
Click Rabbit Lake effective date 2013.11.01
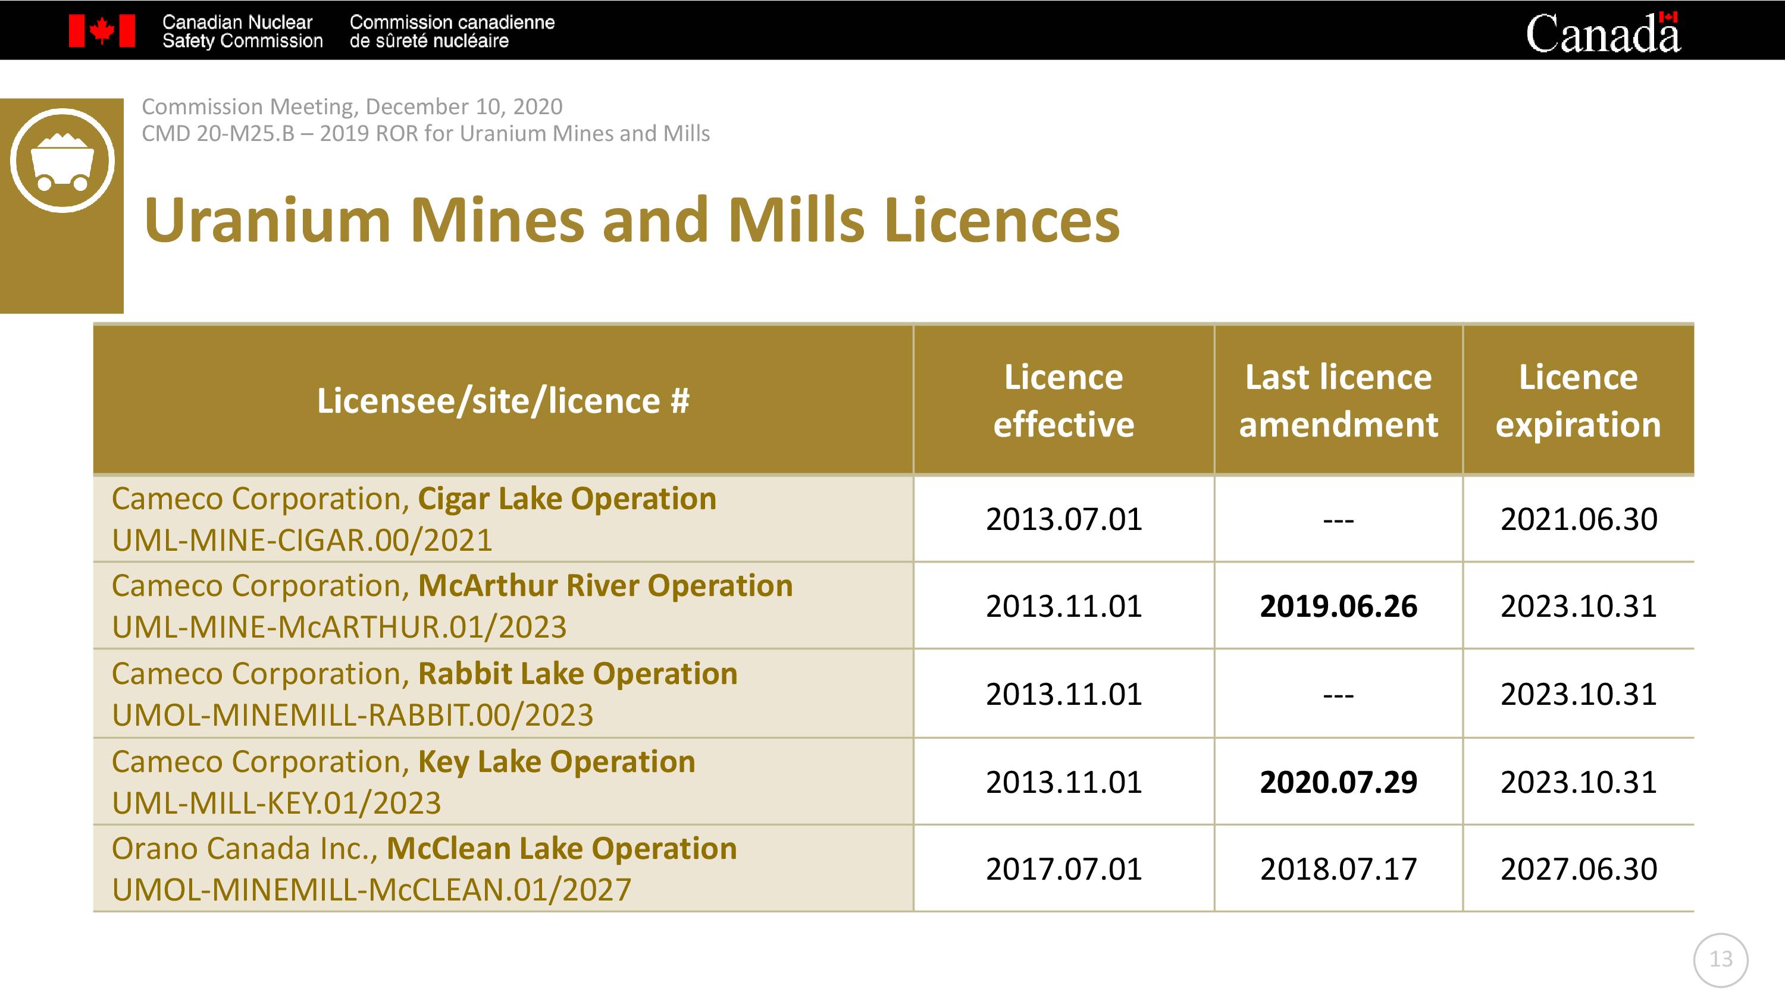pos(1064,694)
